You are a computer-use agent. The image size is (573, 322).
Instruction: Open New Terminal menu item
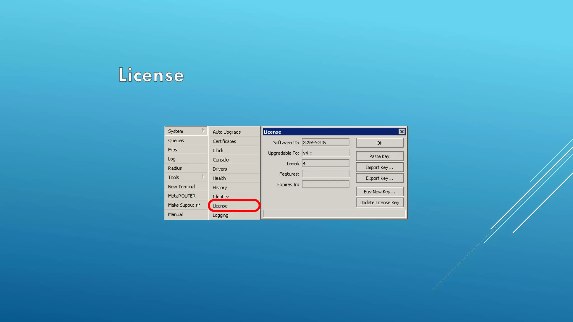click(182, 187)
